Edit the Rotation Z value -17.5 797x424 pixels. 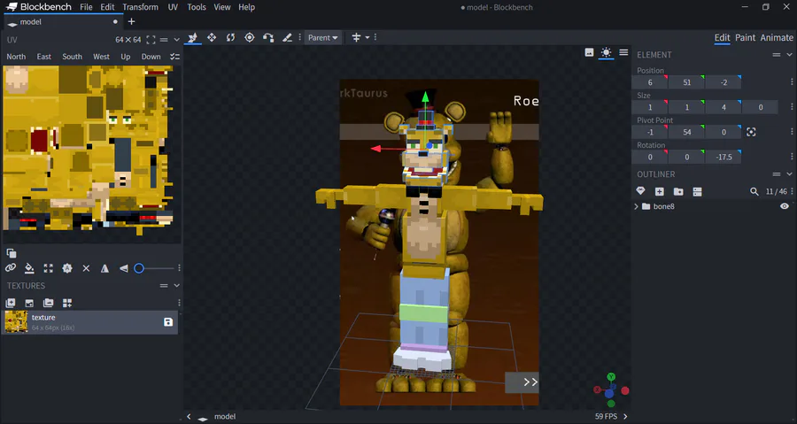[x=723, y=157]
